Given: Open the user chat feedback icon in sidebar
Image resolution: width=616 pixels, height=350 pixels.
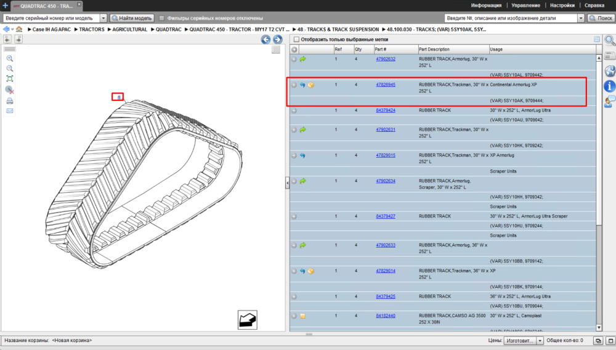Looking at the screenshot, I should click(610, 101).
